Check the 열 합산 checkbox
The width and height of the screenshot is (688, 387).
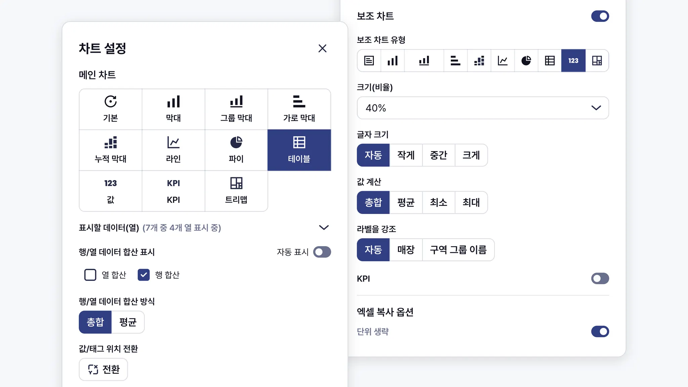(90, 275)
